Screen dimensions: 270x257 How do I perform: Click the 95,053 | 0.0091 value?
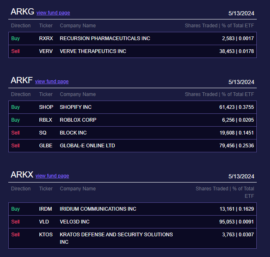click(236, 222)
